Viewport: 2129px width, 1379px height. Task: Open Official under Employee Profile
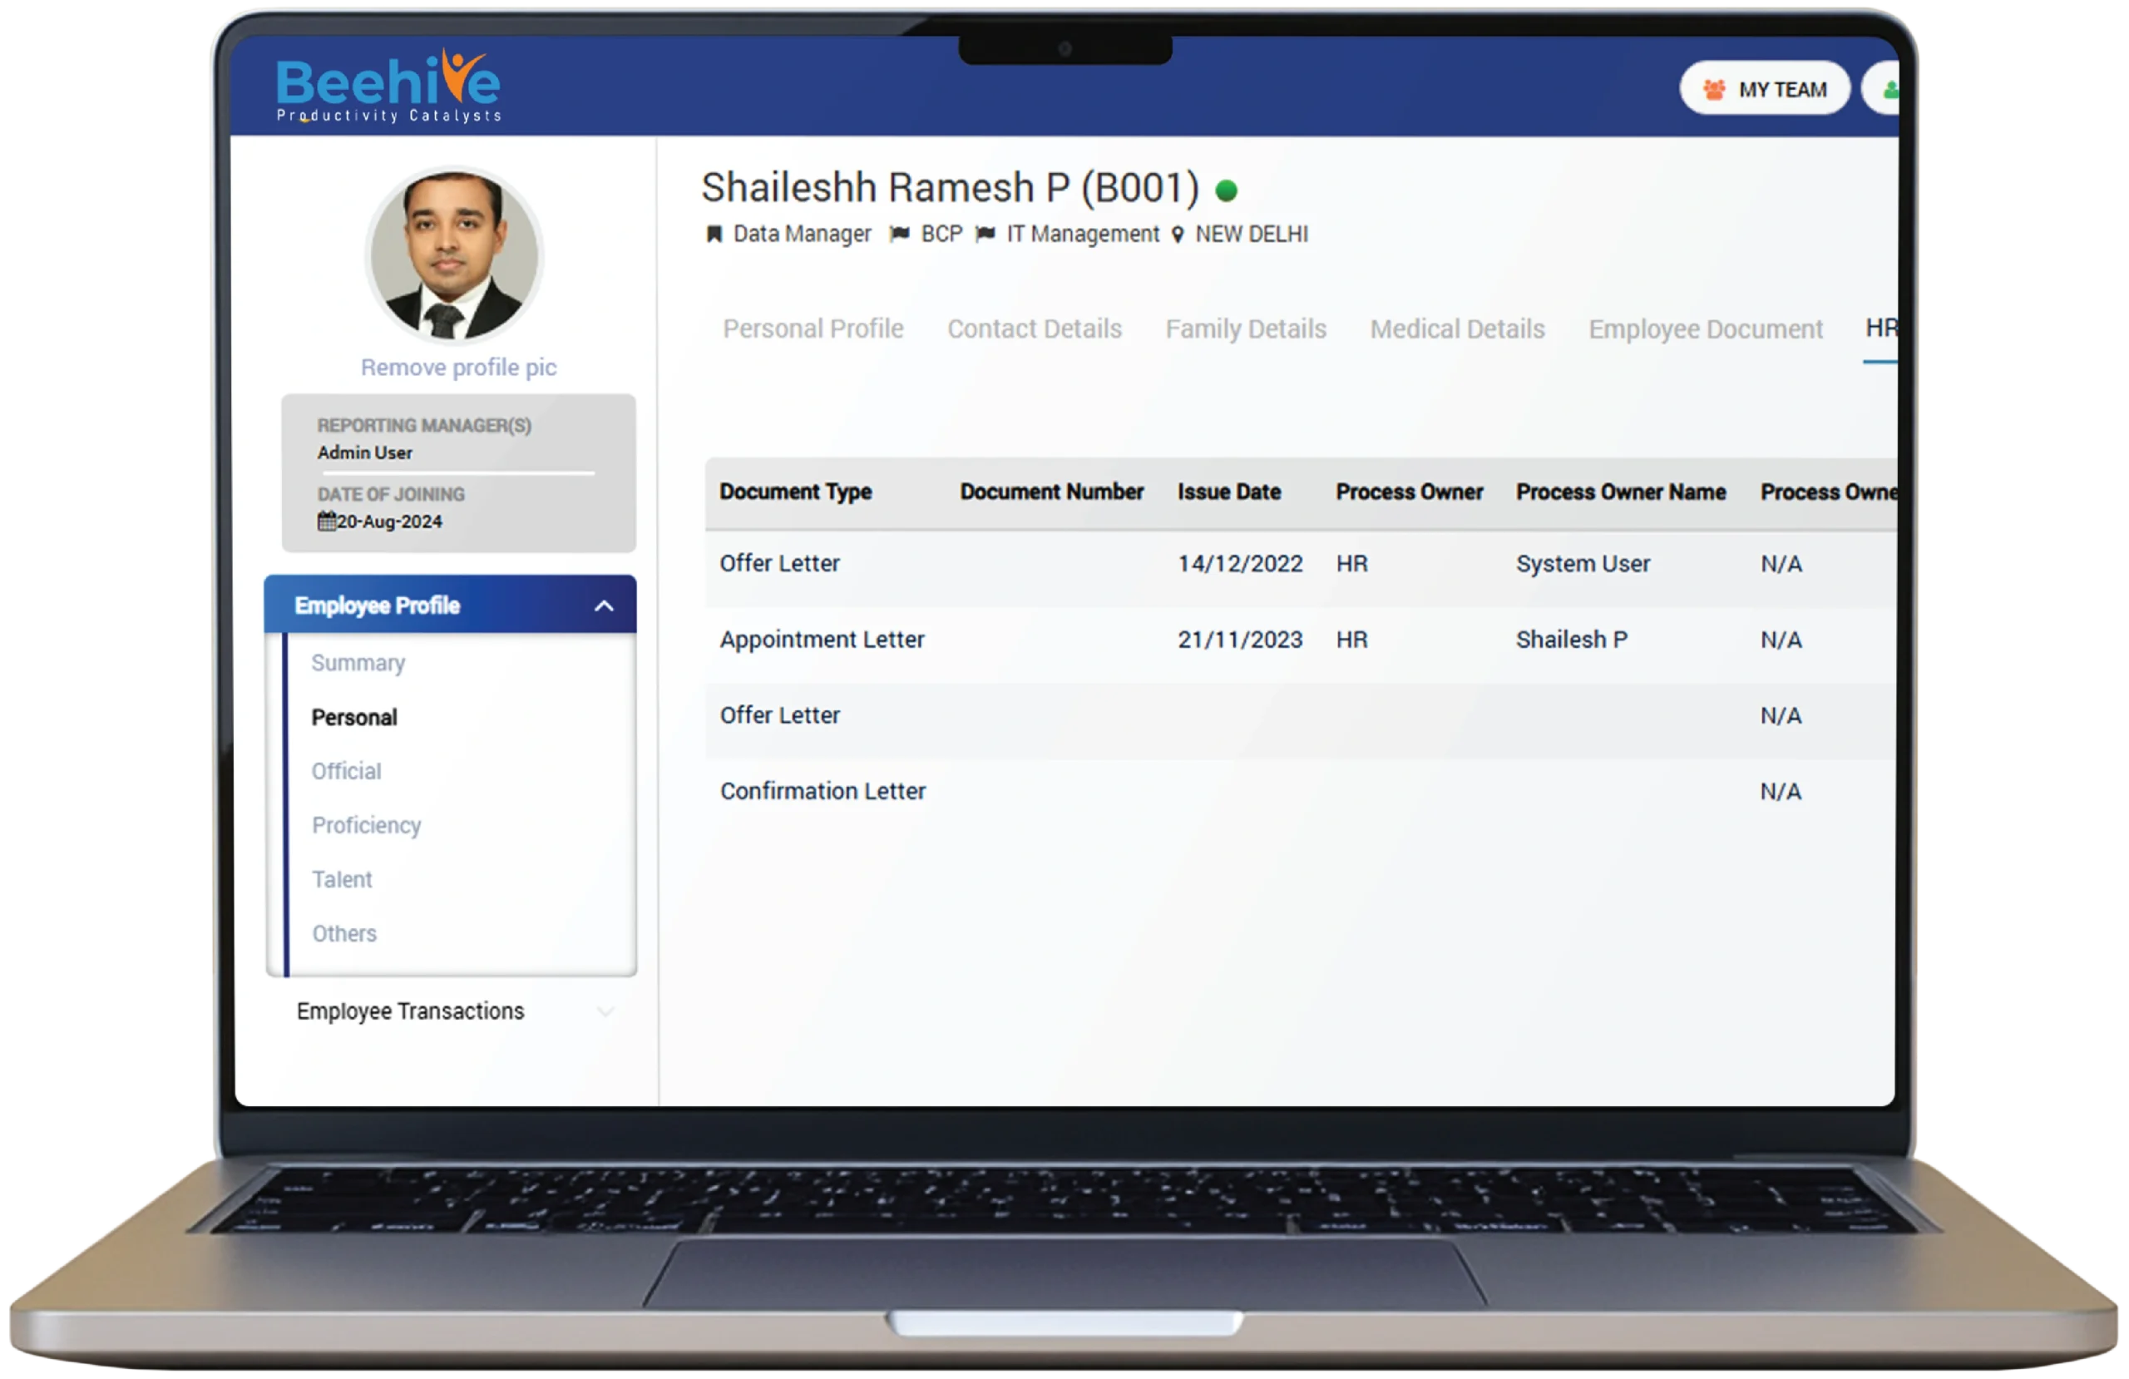pyautogui.click(x=346, y=771)
